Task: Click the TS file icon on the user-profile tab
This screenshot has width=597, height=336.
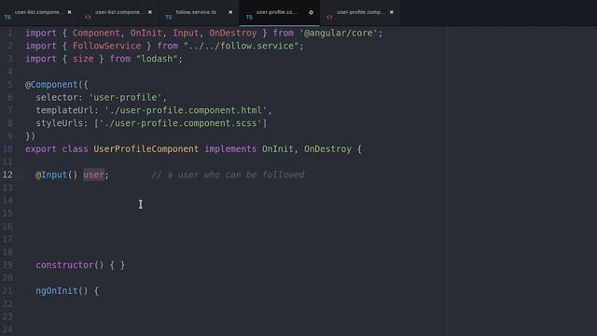Action: pyautogui.click(x=249, y=17)
